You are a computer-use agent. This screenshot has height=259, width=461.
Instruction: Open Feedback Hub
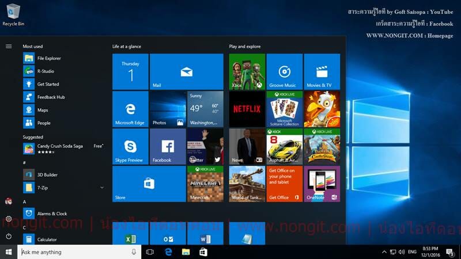[x=63, y=97]
